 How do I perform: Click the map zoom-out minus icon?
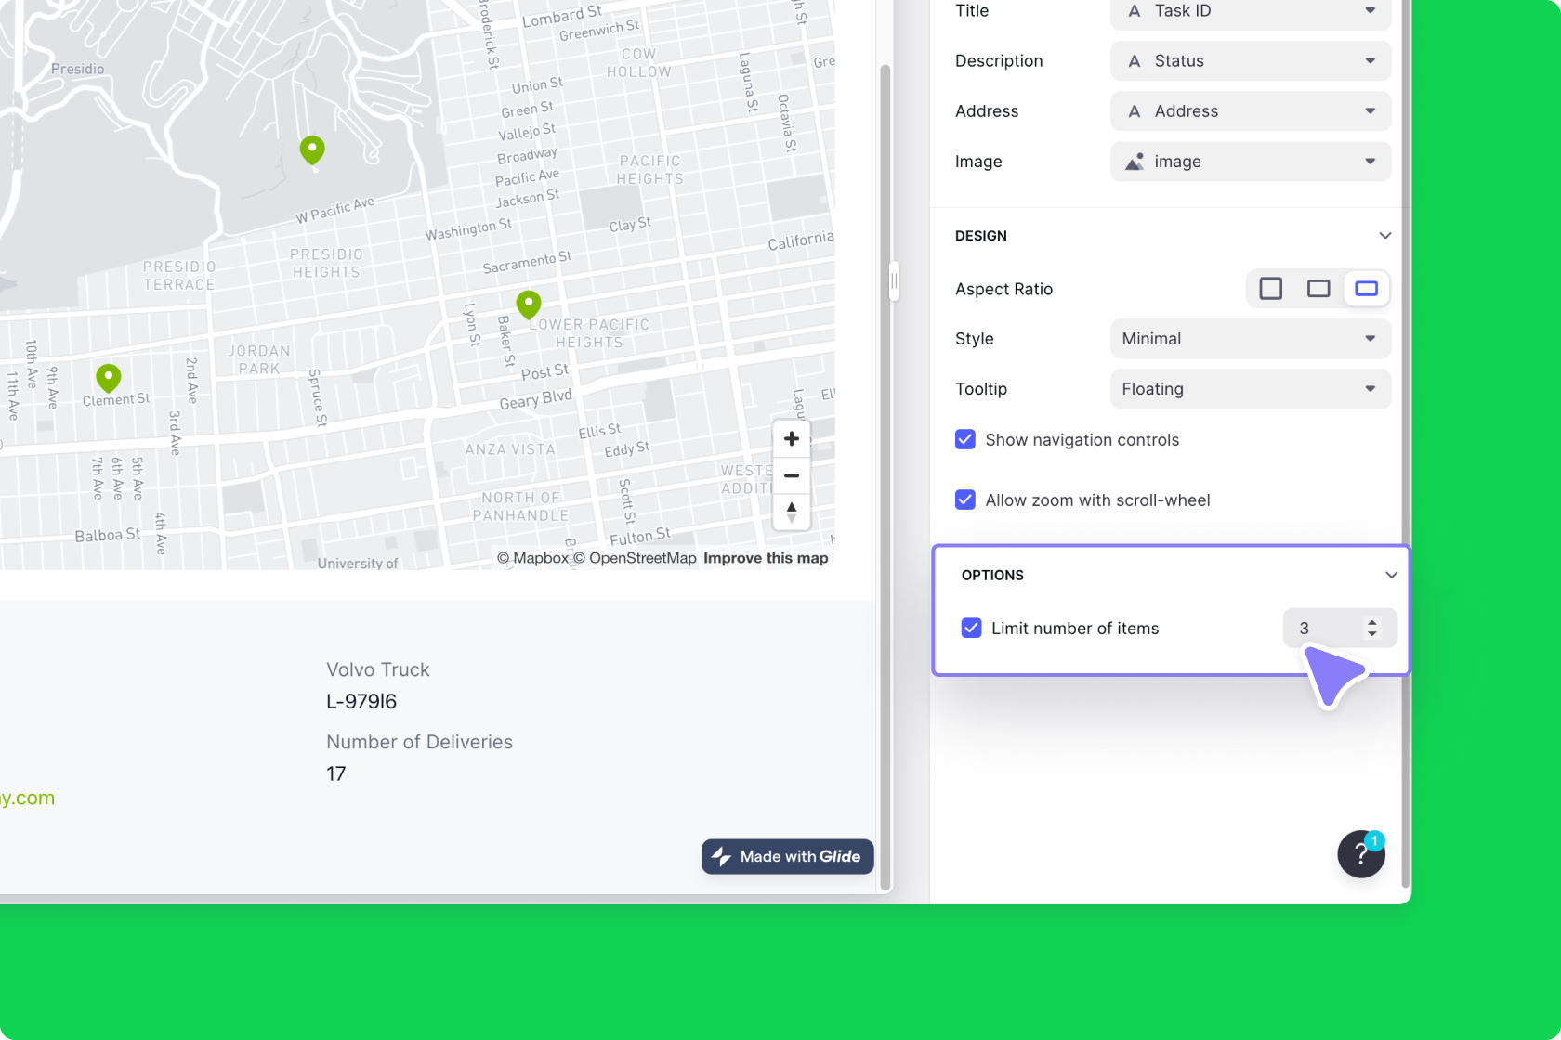791,475
